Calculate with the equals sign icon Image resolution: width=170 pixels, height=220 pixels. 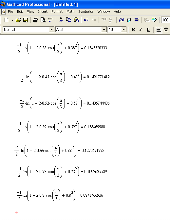click(137, 20)
